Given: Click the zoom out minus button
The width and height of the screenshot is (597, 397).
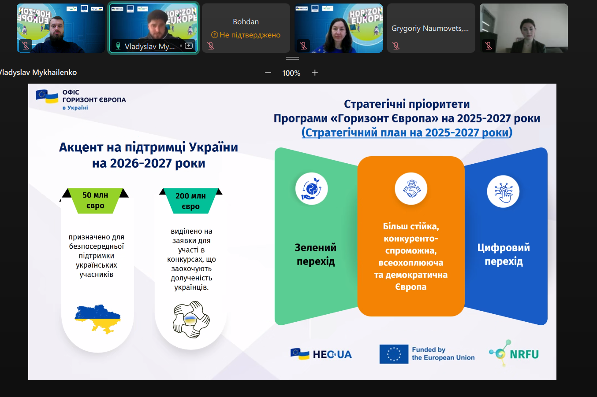Looking at the screenshot, I should [268, 73].
